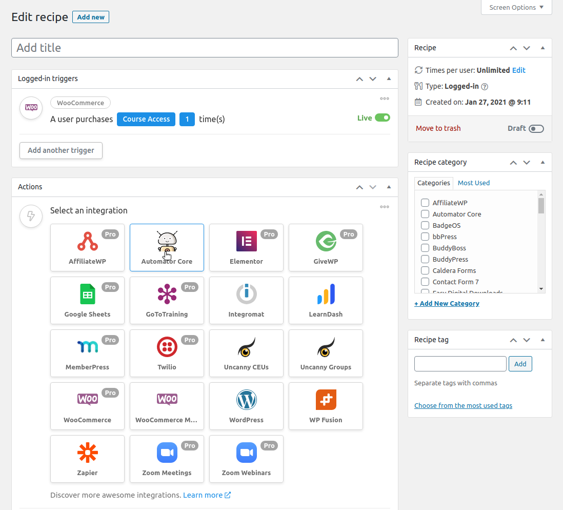Viewport: 563px width, 510px height.
Task: Open the trigger's three-dot options menu
Action: tap(385, 99)
